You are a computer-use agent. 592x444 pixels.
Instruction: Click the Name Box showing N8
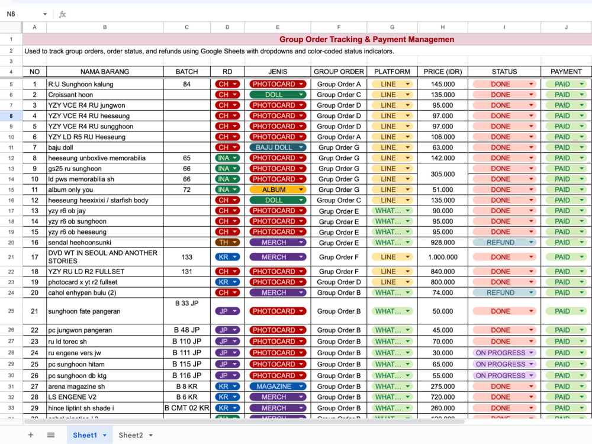click(x=22, y=14)
